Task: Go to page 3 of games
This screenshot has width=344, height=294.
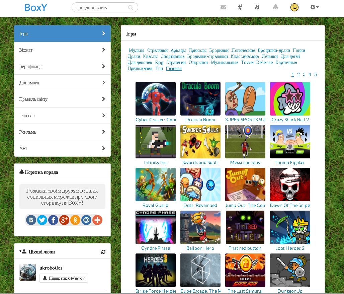Action: (x=304, y=74)
